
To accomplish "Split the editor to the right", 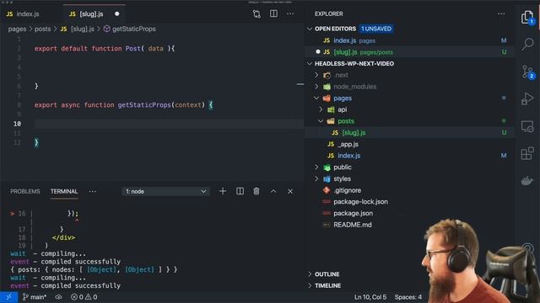I will click(273, 13).
